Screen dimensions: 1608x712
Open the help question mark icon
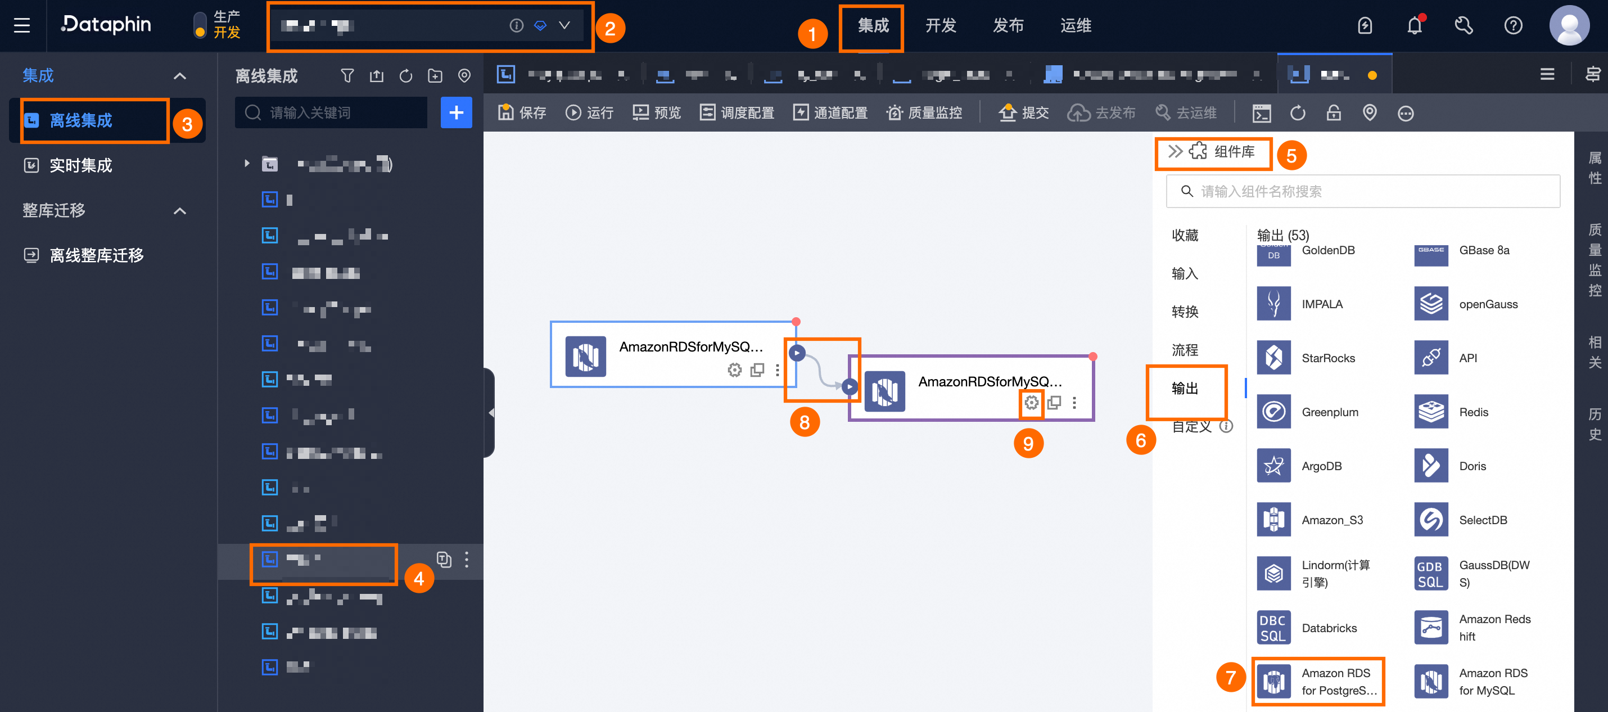1513,26
